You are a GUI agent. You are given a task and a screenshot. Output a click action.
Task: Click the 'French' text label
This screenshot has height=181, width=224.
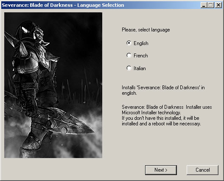tap(141, 56)
